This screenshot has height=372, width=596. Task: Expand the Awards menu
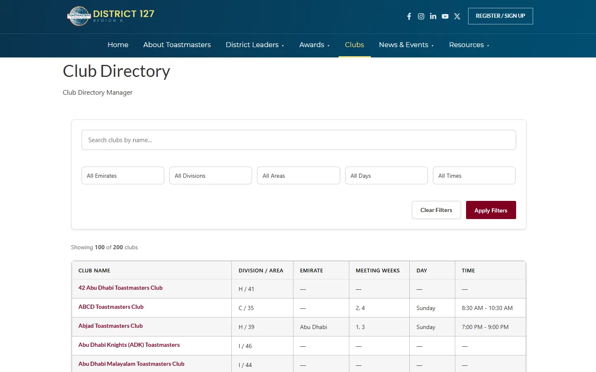coord(315,45)
